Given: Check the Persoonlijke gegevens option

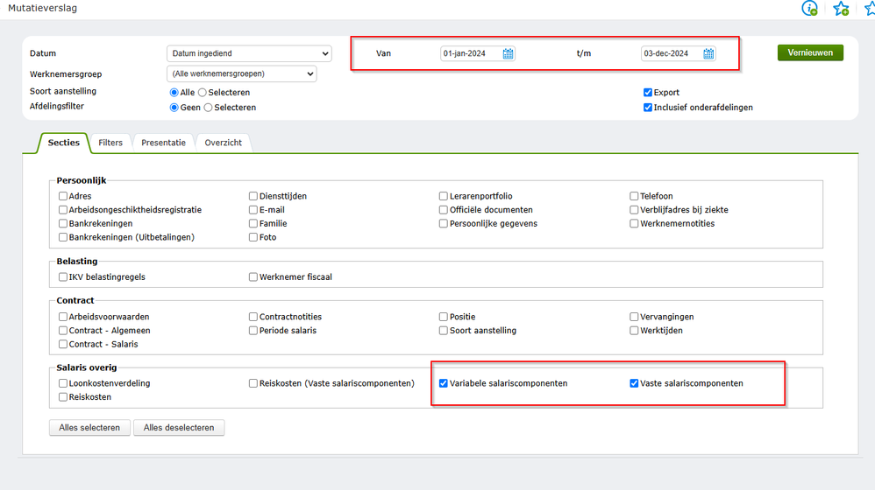Looking at the screenshot, I should (444, 223).
